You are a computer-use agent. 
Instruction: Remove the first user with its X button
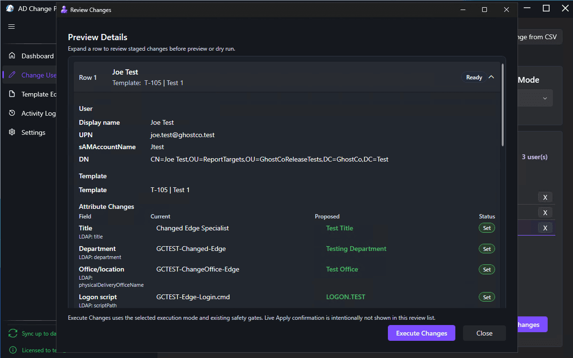[x=545, y=197]
